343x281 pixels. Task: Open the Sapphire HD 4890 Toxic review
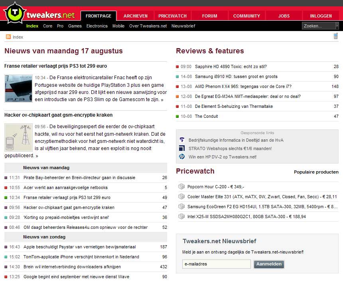(231, 66)
